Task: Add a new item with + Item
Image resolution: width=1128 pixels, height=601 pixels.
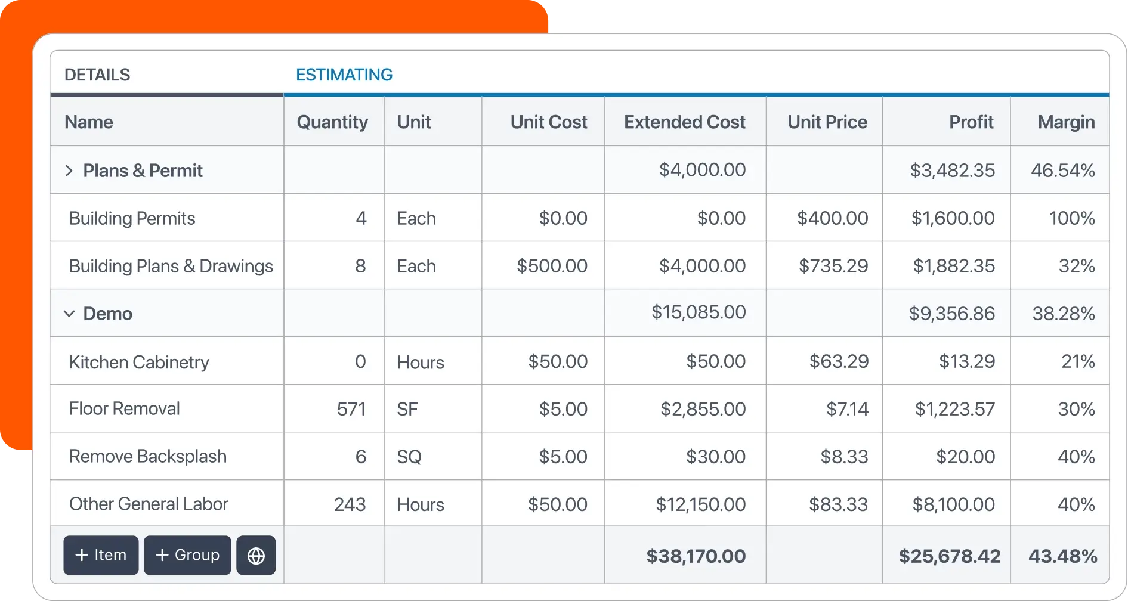Action: pyautogui.click(x=101, y=556)
